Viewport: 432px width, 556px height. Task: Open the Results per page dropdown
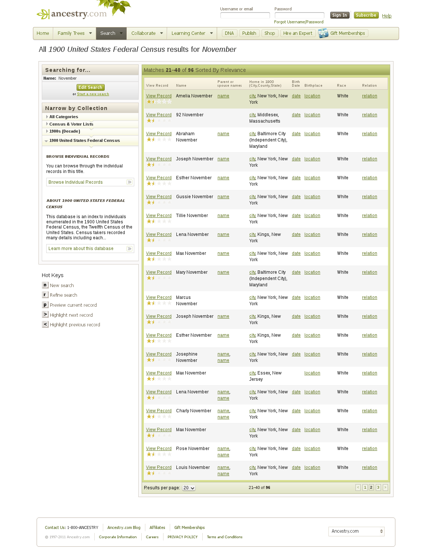pyautogui.click(x=189, y=488)
